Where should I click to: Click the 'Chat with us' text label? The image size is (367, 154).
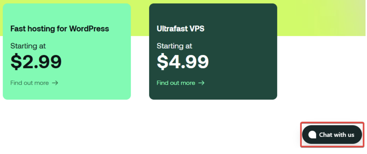pos(337,135)
